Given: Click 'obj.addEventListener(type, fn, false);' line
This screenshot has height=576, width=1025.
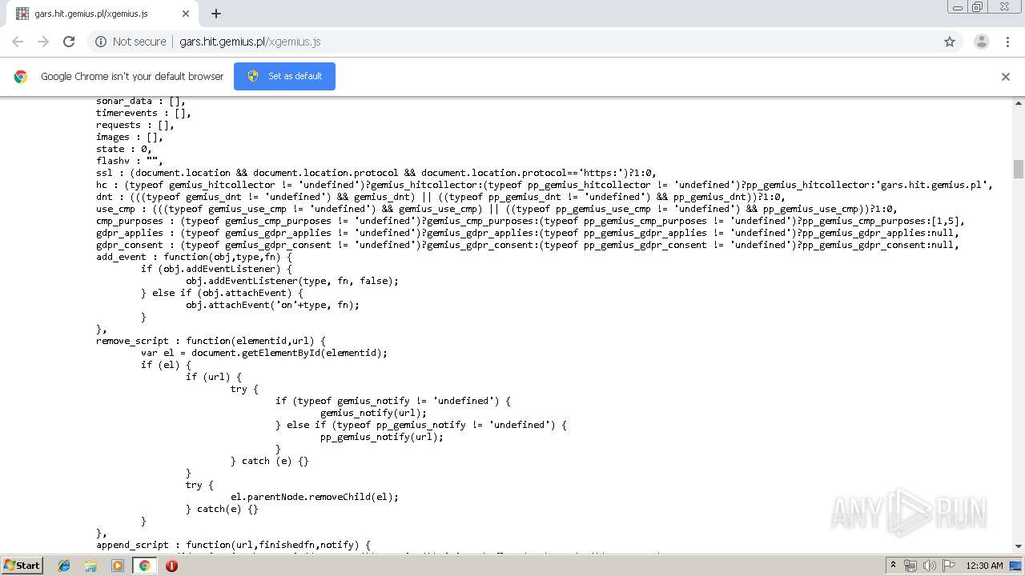Looking at the screenshot, I should 292,281.
